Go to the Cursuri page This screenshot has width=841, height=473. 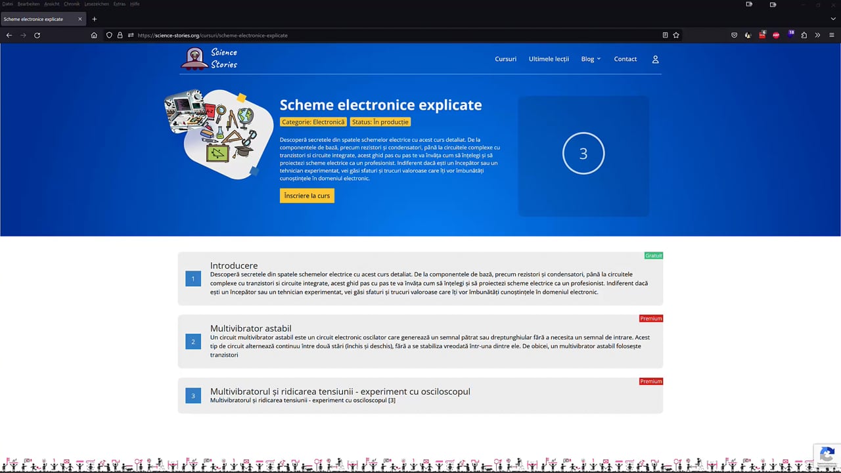(x=505, y=59)
